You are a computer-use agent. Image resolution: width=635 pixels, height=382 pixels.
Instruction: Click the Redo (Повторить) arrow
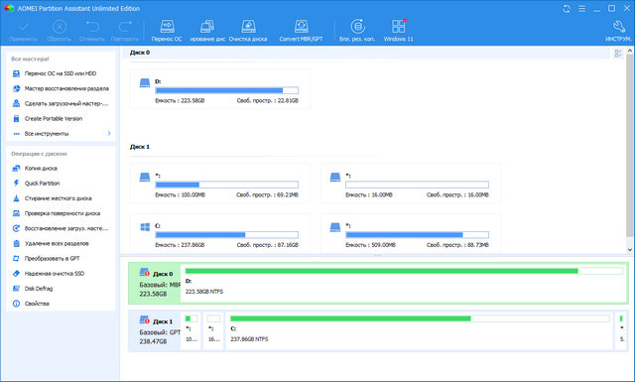click(x=125, y=31)
